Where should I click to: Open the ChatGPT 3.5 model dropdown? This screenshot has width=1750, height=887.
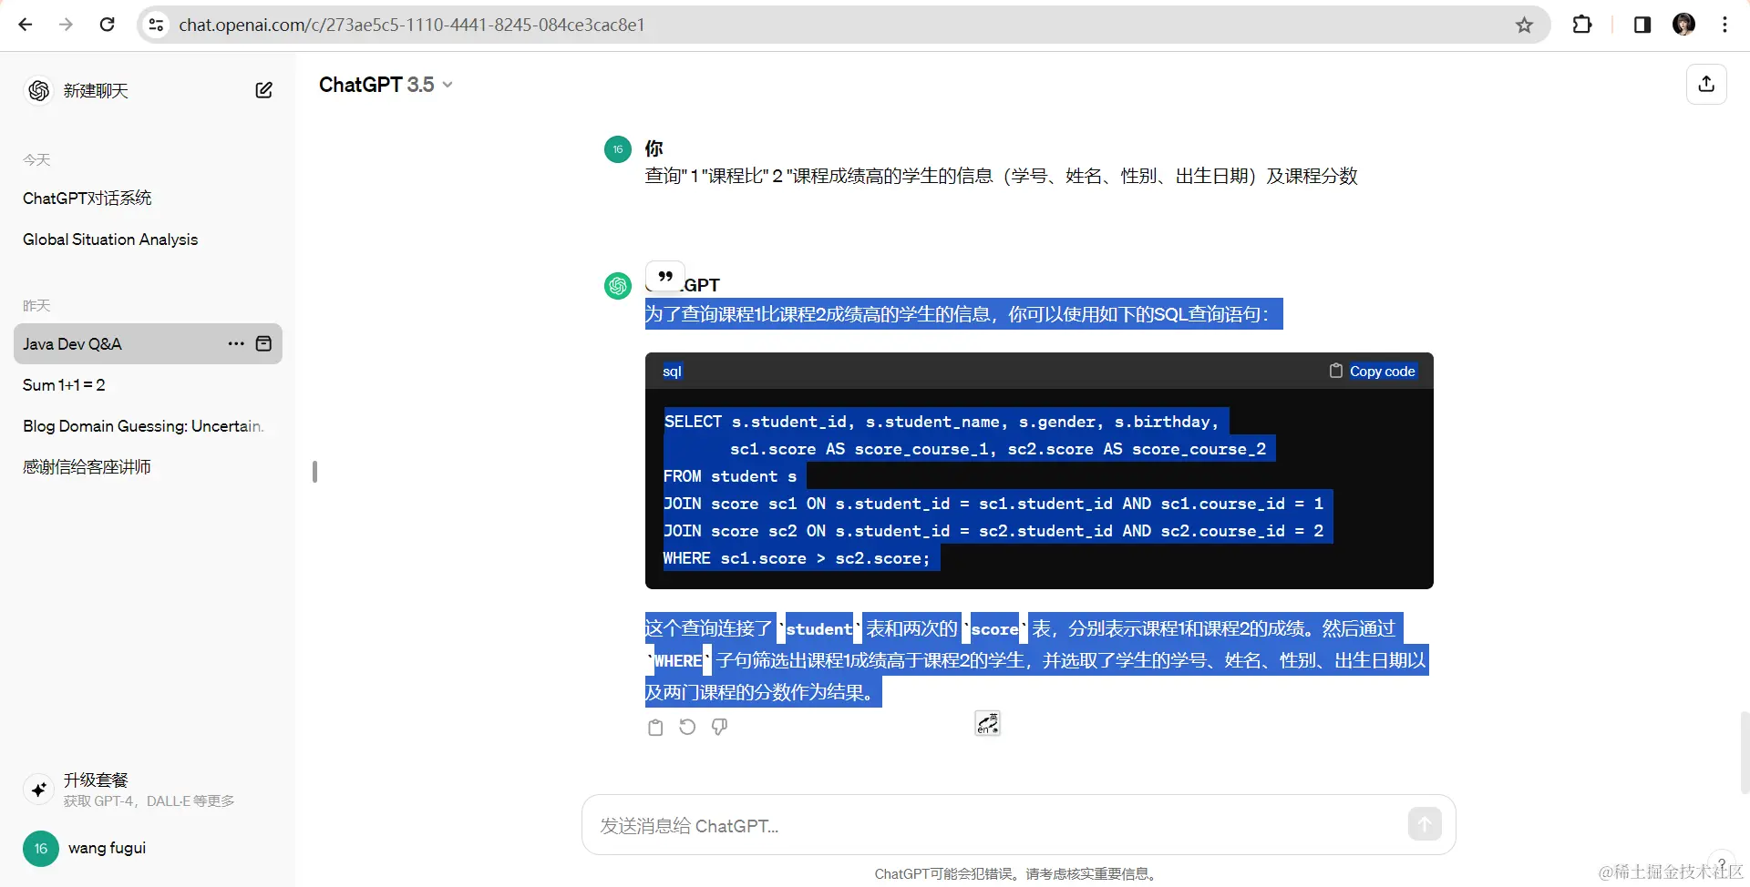click(386, 85)
